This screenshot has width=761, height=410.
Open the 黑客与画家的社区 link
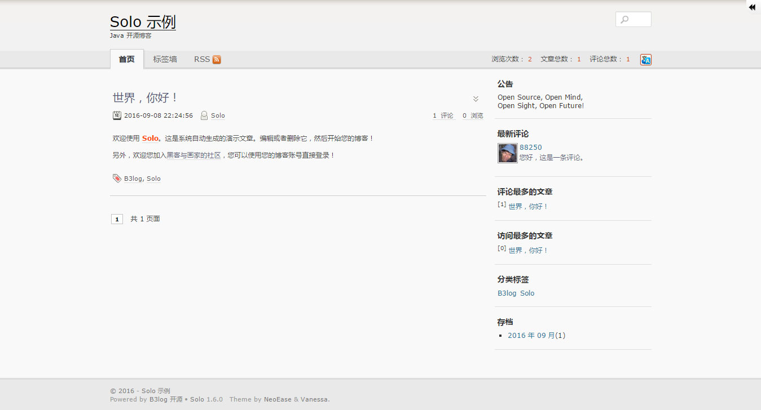point(193,155)
